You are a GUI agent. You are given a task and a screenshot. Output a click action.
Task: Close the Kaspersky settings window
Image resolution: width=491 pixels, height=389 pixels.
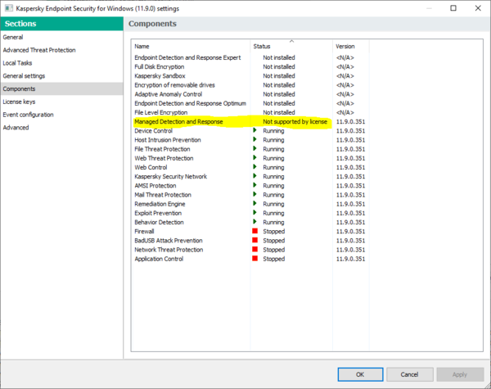tap(478, 8)
